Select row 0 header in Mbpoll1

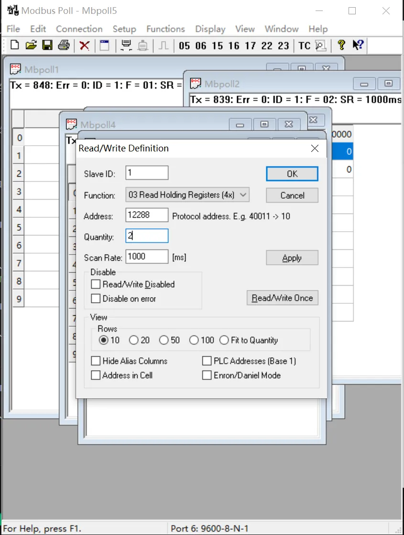[19, 138]
